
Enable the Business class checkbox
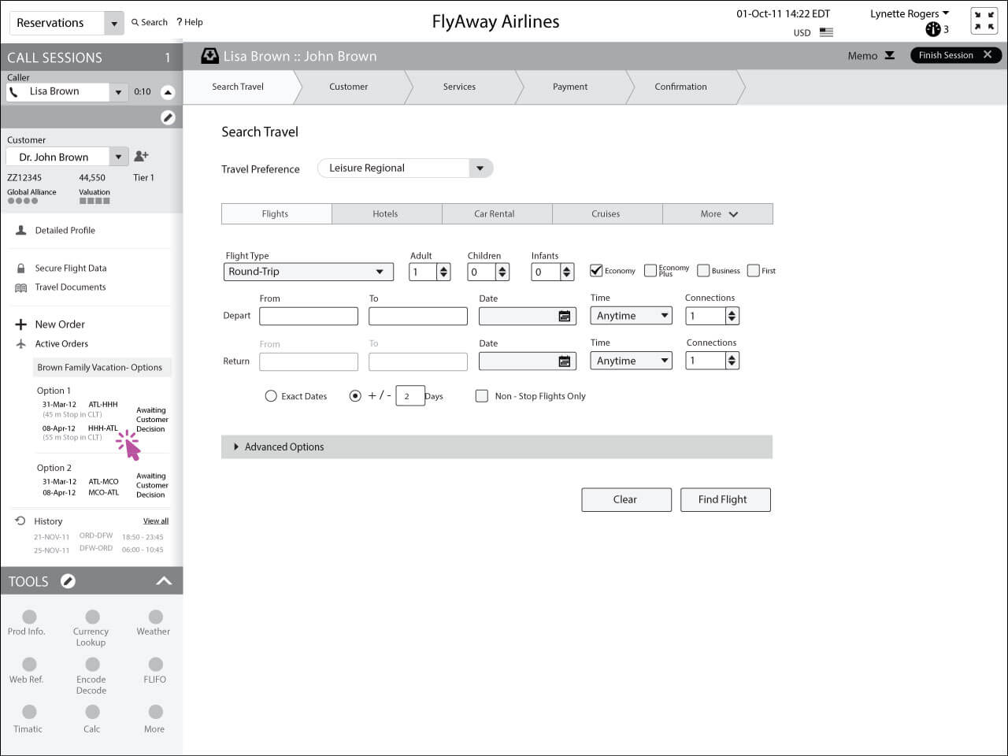click(x=703, y=271)
